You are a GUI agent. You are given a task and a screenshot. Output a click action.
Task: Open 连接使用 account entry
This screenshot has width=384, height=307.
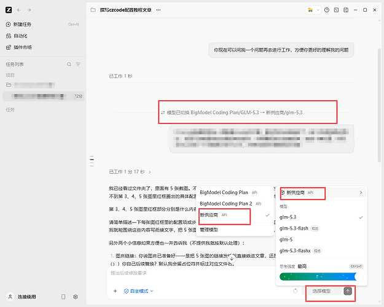tap(22, 297)
